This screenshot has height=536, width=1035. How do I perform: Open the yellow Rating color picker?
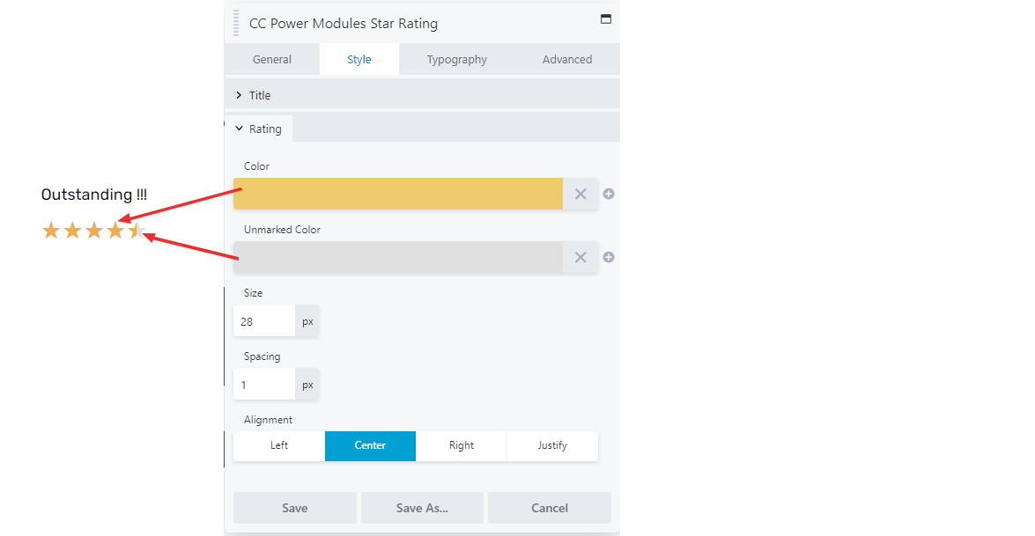tap(398, 194)
